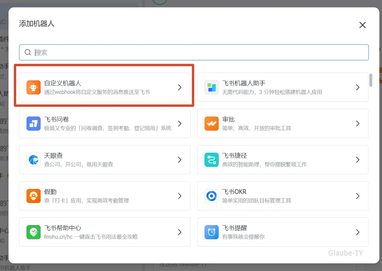382x271 pixels.
Task: Expand the 飞书机器人助手 chevron arrow
Action: pyautogui.click(x=358, y=87)
